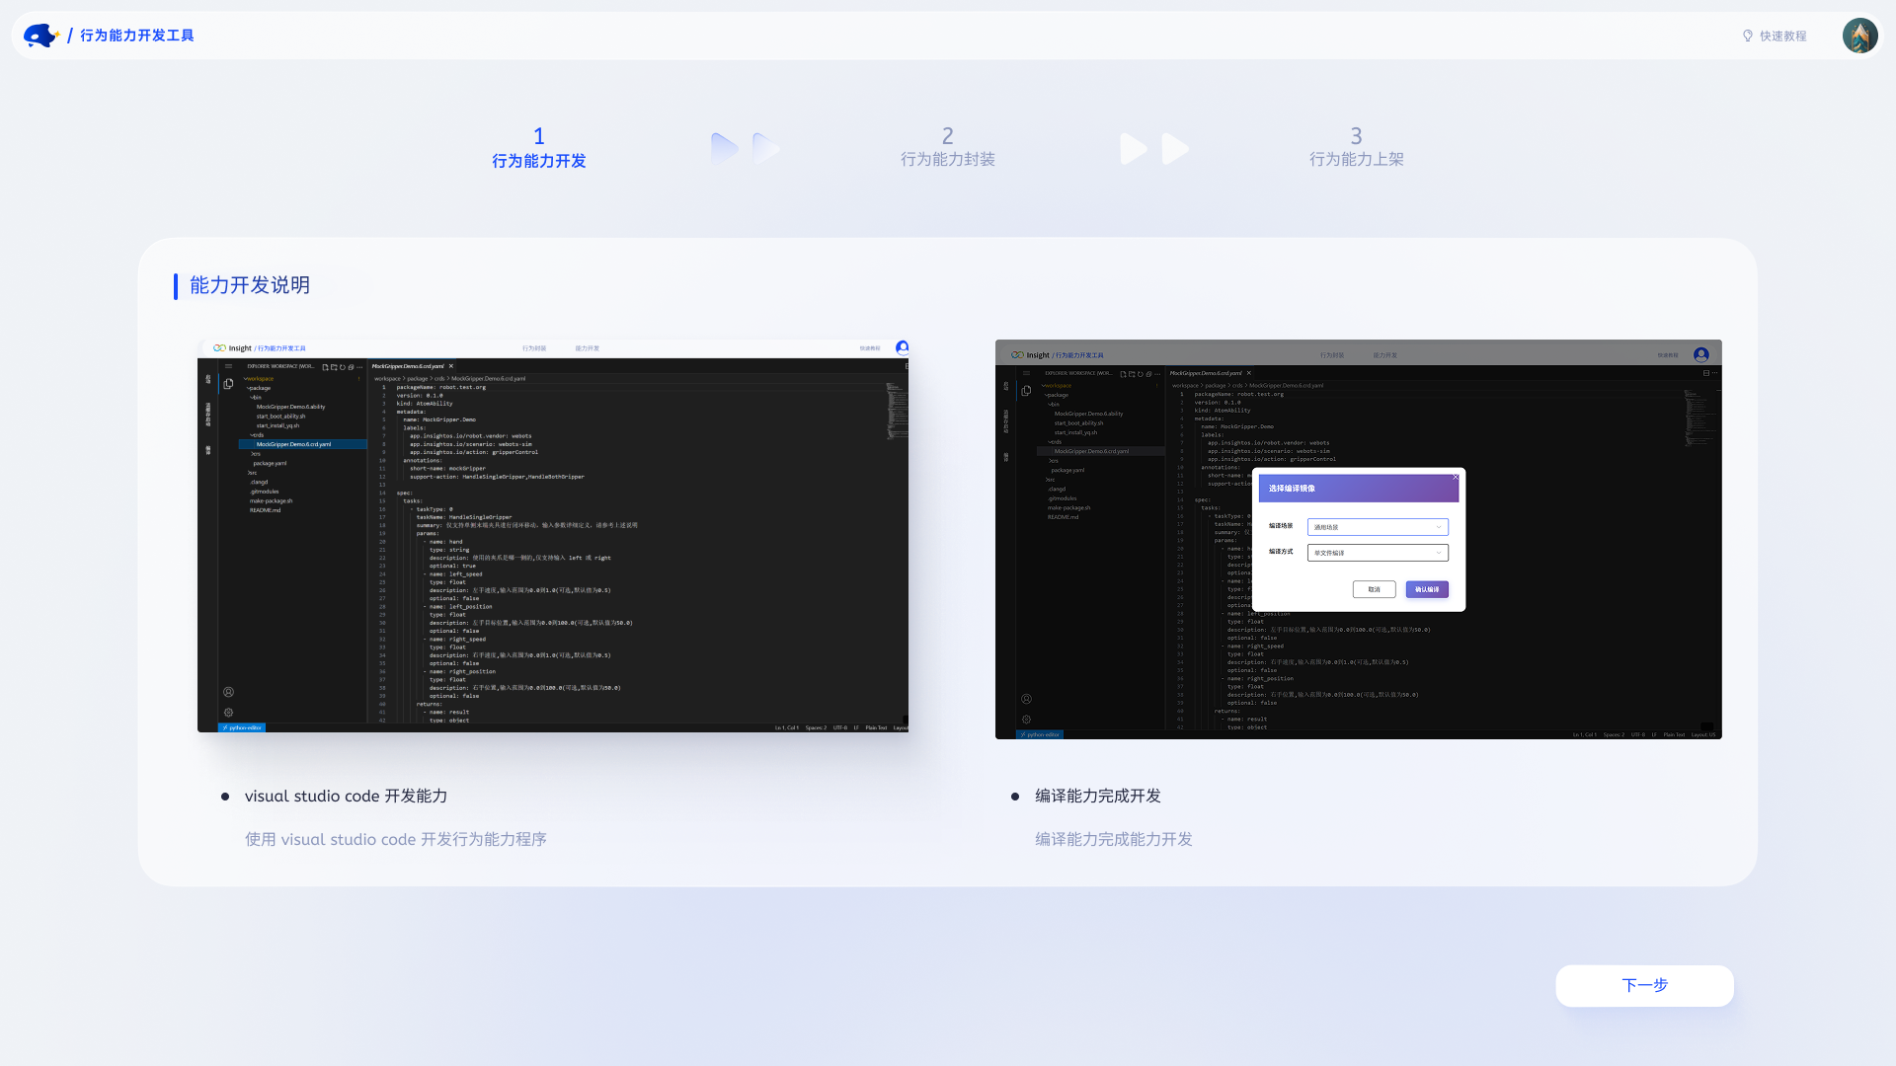Viewport: 1896px width, 1066px height.
Task: Click the 能力开发说明 section heading
Action: (250, 285)
